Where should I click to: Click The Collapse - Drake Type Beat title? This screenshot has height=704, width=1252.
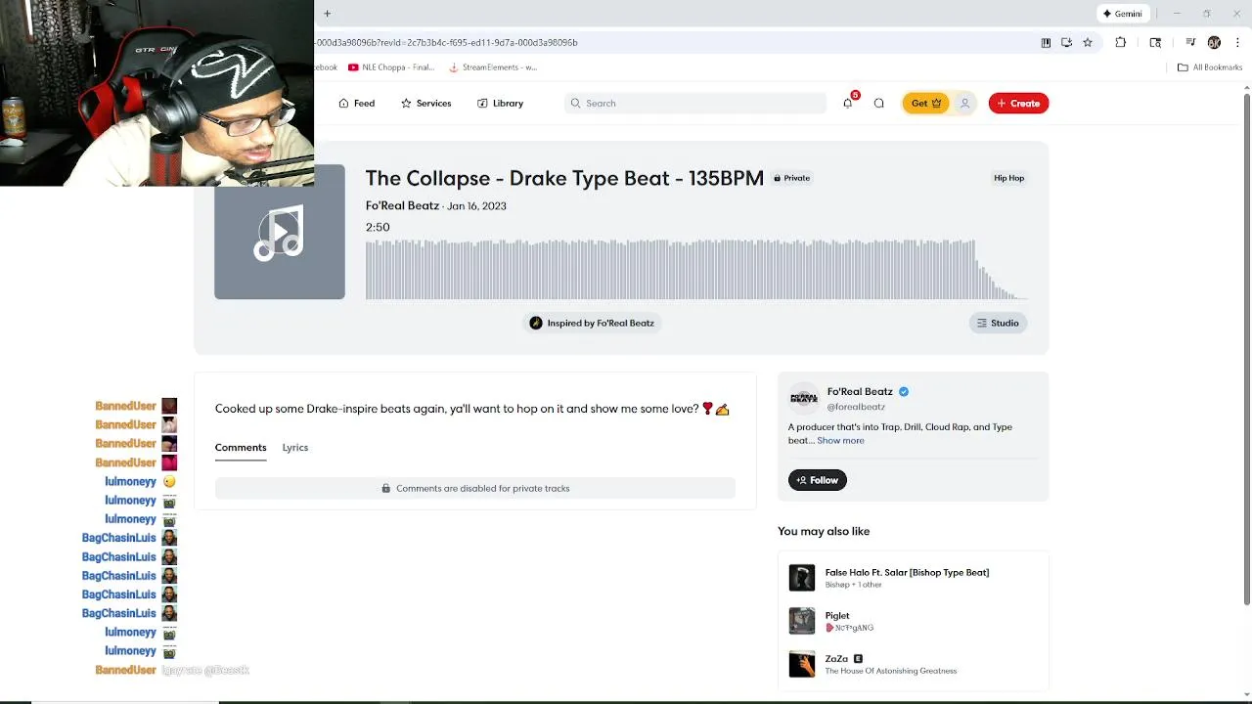click(564, 178)
